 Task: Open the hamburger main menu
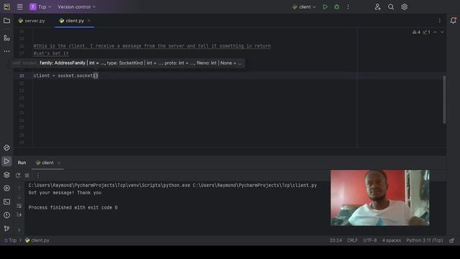(19, 6)
